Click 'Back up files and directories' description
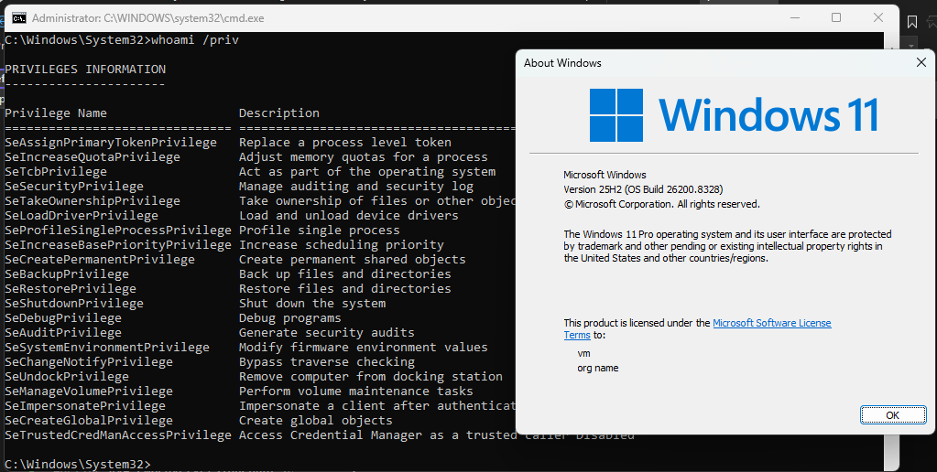The height and width of the screenshot is (472, 937). coord(345,274)
